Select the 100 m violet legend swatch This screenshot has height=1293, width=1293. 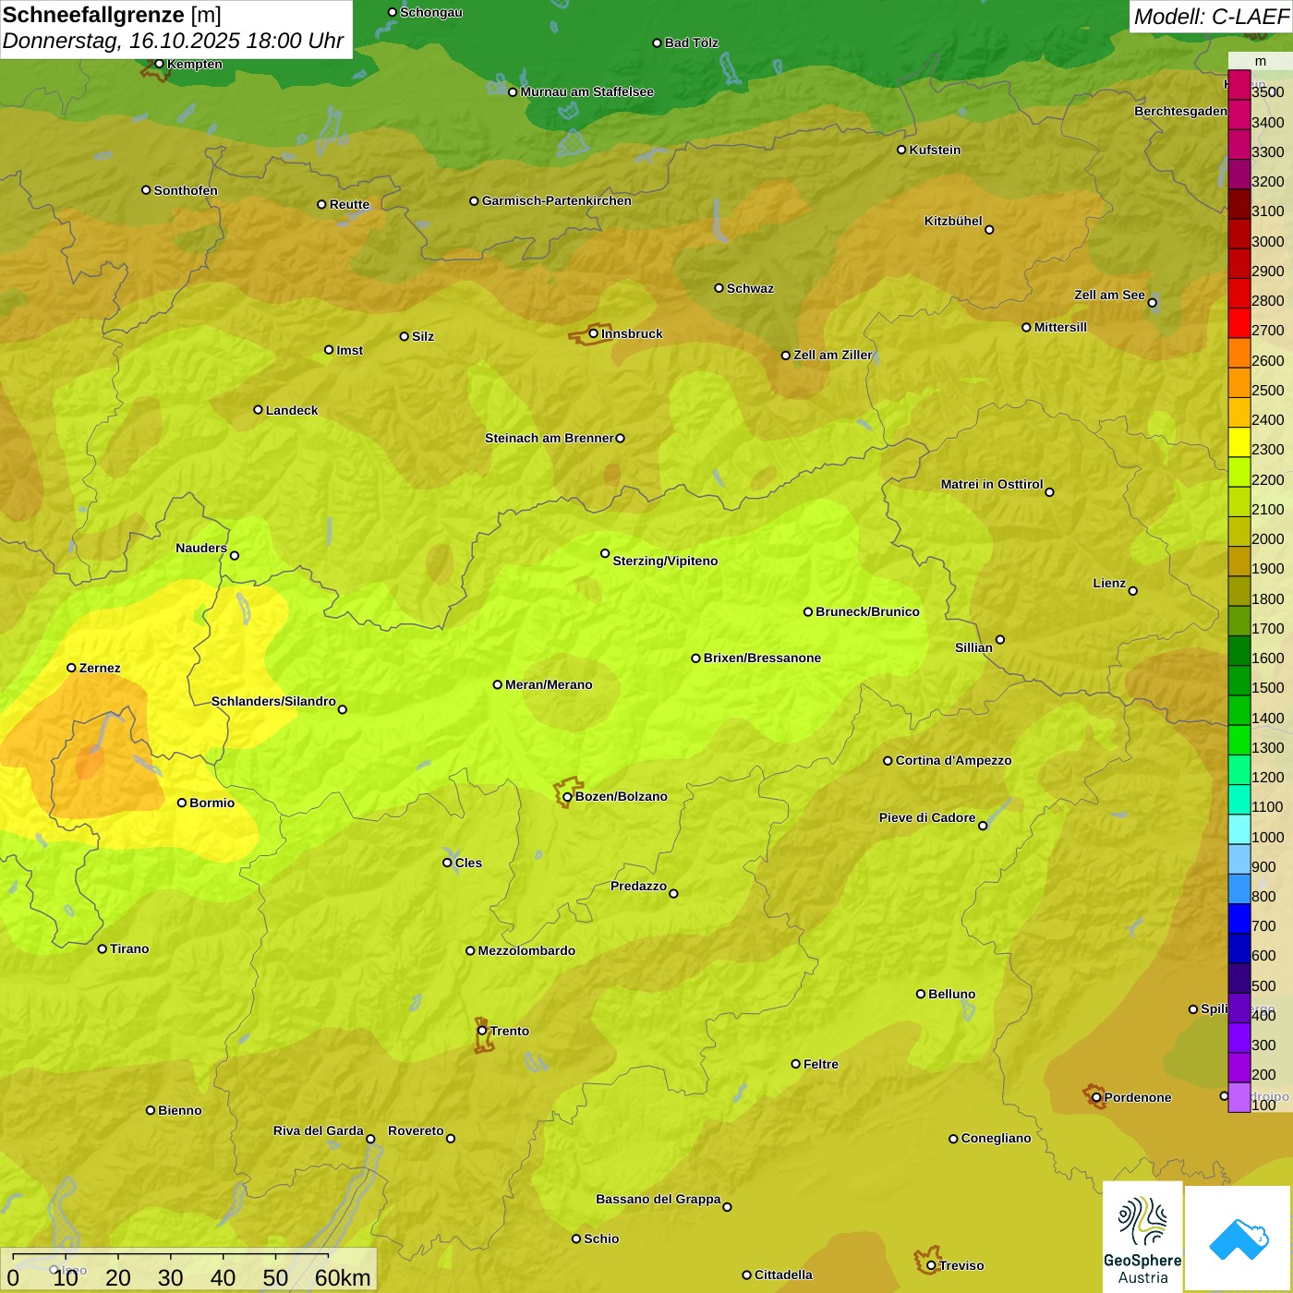point(1239,1097)
